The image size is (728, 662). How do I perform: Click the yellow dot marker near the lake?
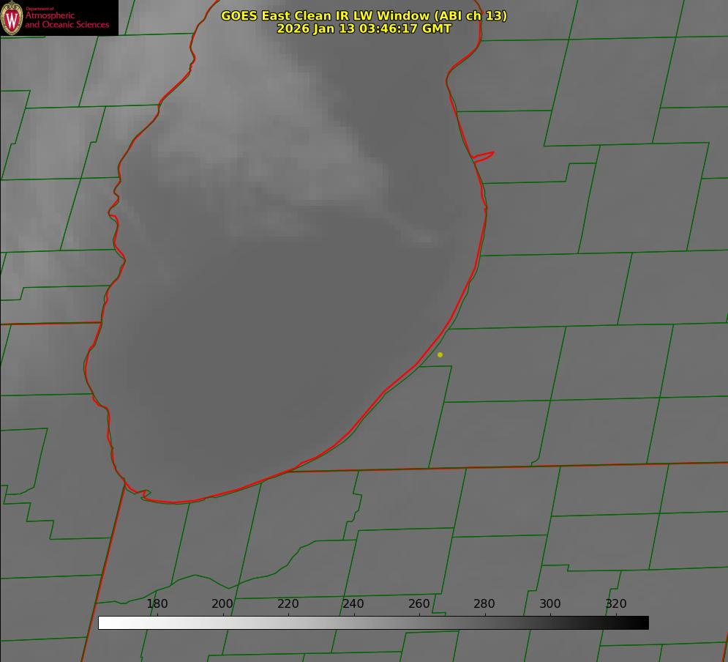click(440, 354)
